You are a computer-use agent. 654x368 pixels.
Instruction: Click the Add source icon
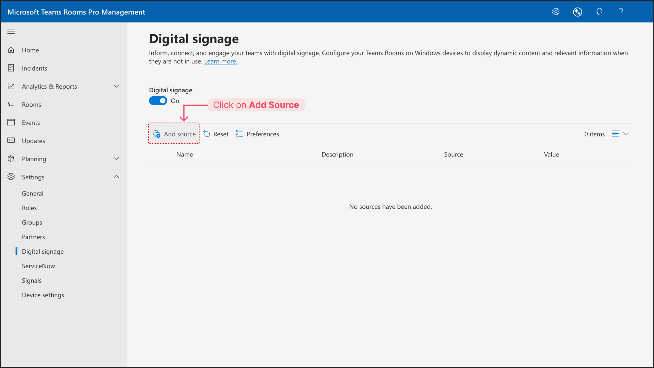(157, 134)
